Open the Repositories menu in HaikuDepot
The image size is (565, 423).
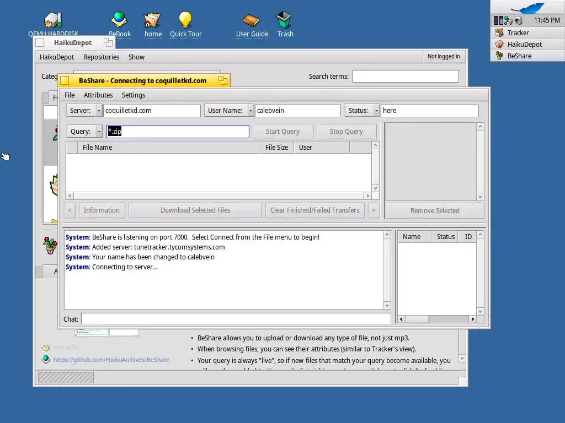(x=101, y=57)
